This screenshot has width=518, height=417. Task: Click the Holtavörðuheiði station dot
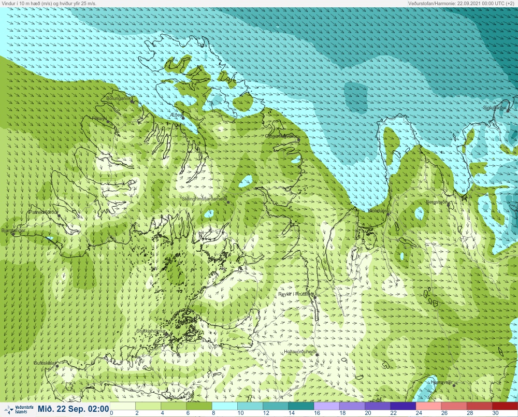[317, 355]
